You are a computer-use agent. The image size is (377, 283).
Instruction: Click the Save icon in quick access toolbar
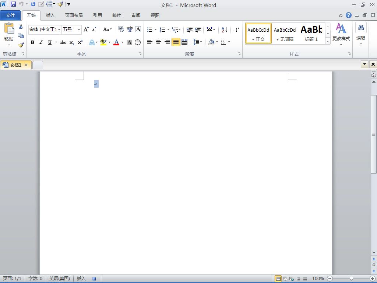pos(13,4)
